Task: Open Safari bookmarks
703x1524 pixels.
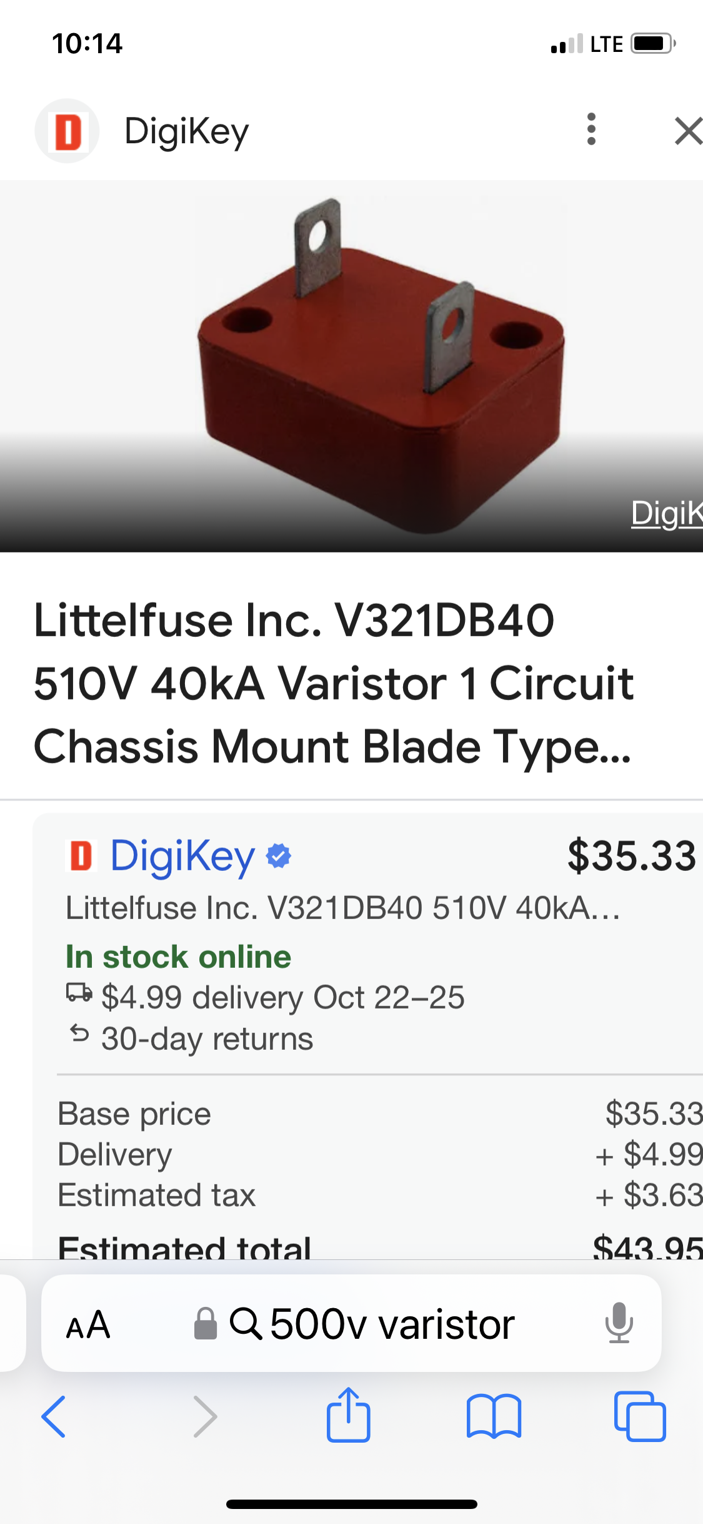Action: 494,1416
